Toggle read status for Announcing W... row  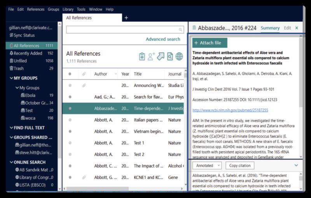(70, 86)
